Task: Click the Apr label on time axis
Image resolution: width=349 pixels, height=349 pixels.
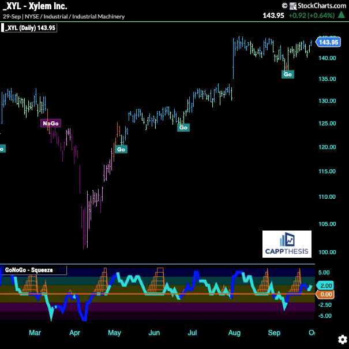Action: [x=74, y=333]
